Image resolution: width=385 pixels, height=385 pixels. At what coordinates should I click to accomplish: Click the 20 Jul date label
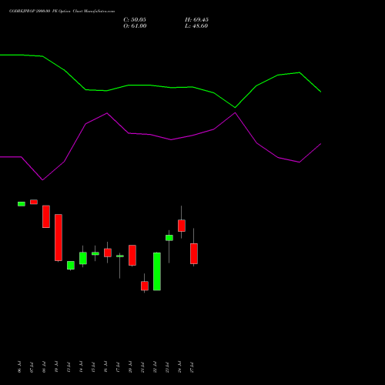(x=130, y=367)
